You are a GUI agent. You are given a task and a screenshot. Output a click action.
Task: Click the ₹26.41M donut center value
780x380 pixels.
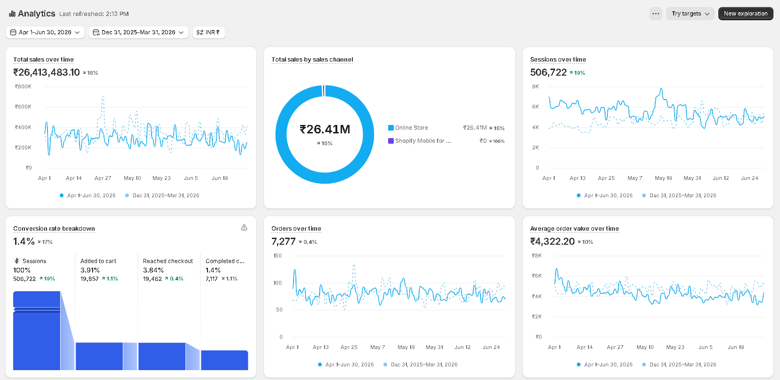click(325, 129)
